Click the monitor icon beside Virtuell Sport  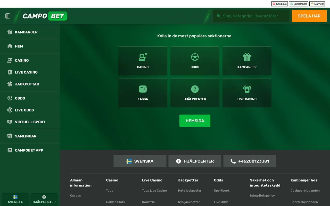pyautogui.click(x=10, y=122)
